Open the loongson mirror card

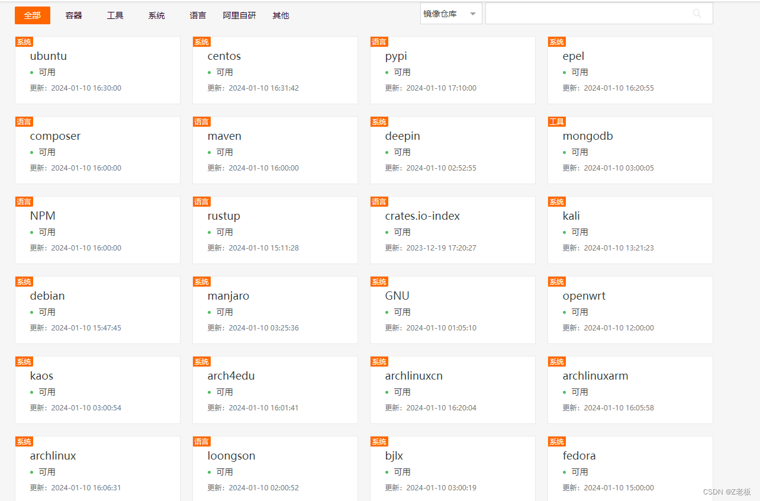[275, 468]
